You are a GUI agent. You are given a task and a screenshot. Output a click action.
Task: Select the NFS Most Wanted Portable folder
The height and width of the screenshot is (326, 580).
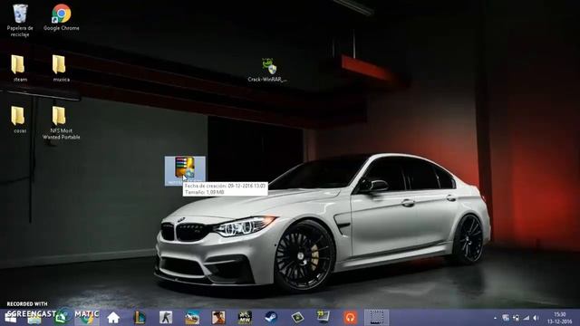61,123
